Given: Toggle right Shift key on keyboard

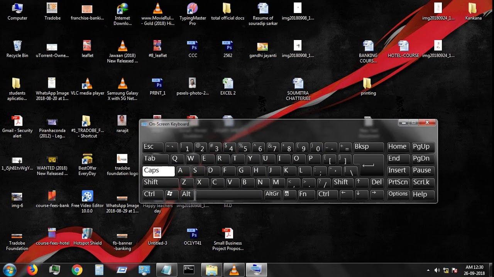Looking at the screenshot, I should coord(342,183).
